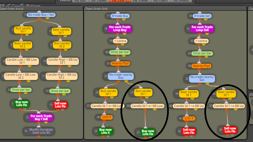The image size is (253, 142).
Task: Select block 31 For each Trade Loop Sell
Action: [x=202, y=29]
